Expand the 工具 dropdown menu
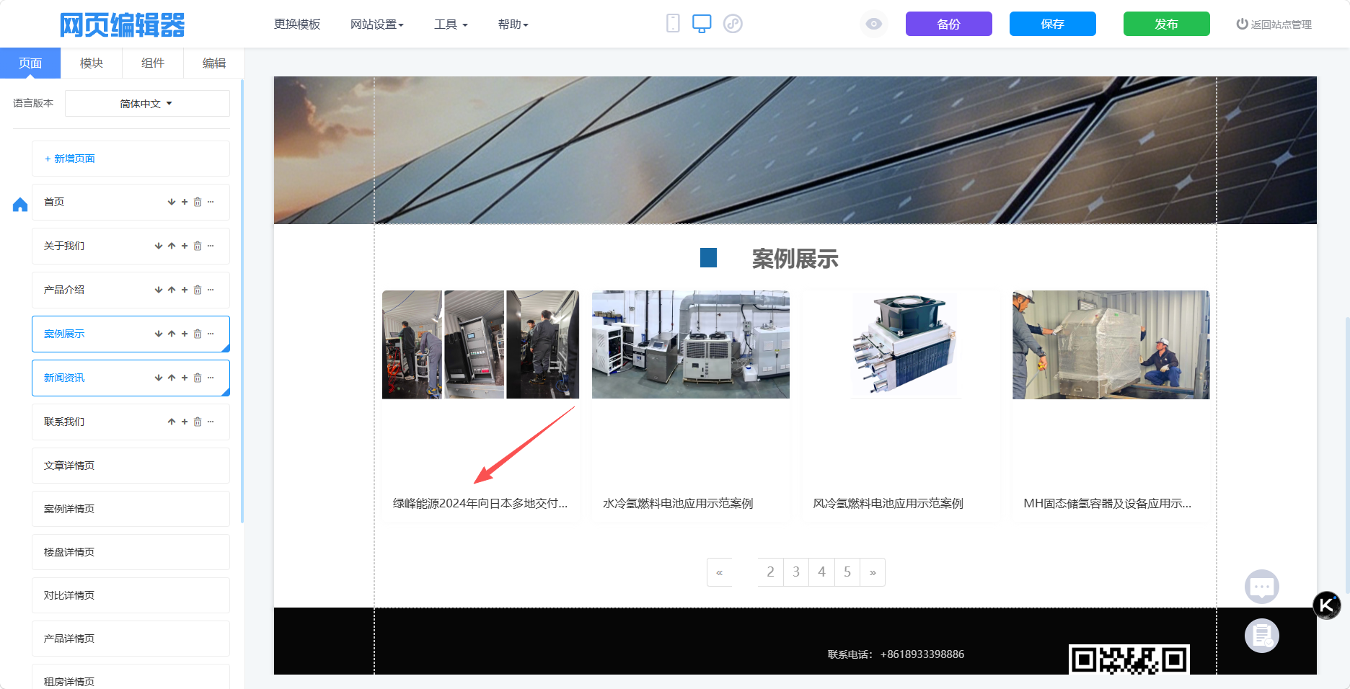 451,25
